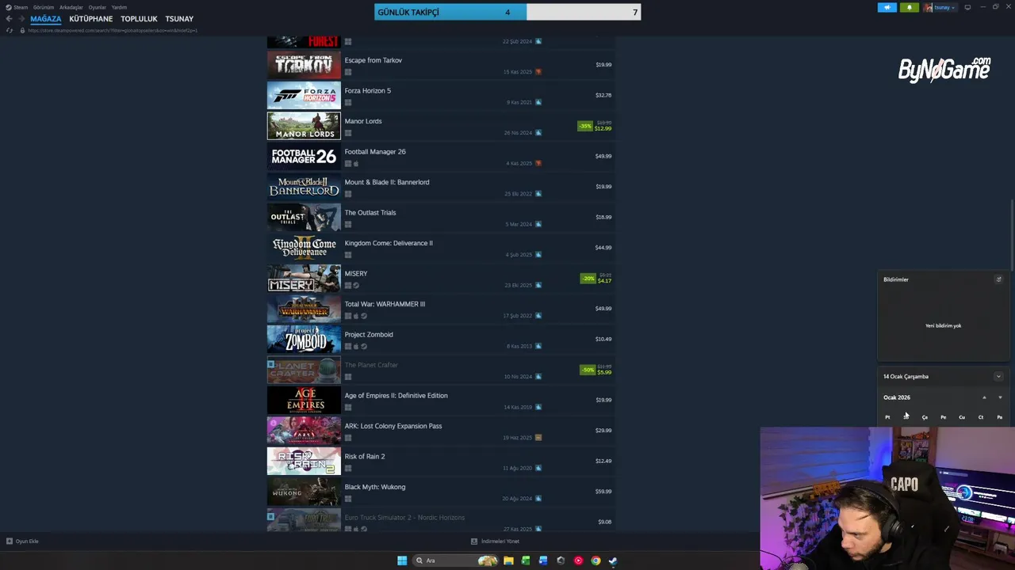This screenshot has height=570, width=1015.
Task: Open the Yardım menu
Action: (119, 7)
